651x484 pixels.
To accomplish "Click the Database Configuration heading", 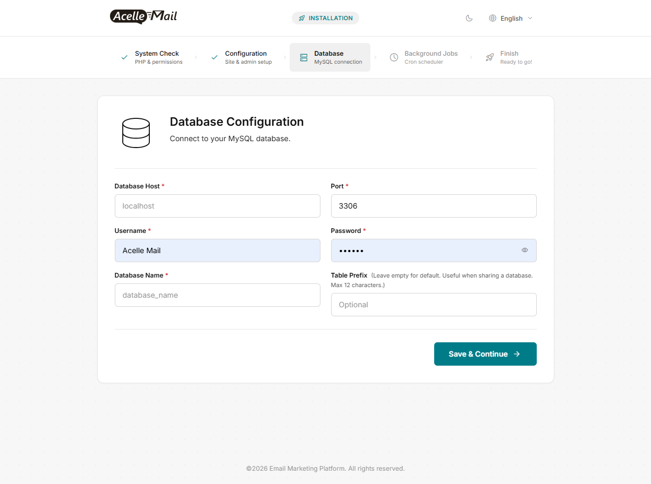I will coord(236,122).
